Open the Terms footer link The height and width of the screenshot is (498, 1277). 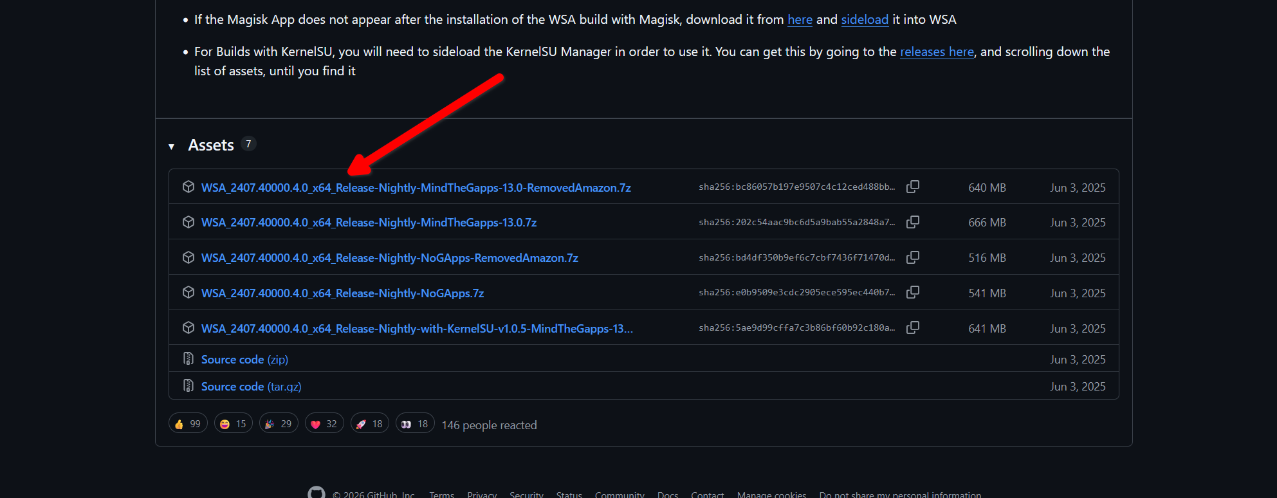pyautogui.click(x=442, y=494)
